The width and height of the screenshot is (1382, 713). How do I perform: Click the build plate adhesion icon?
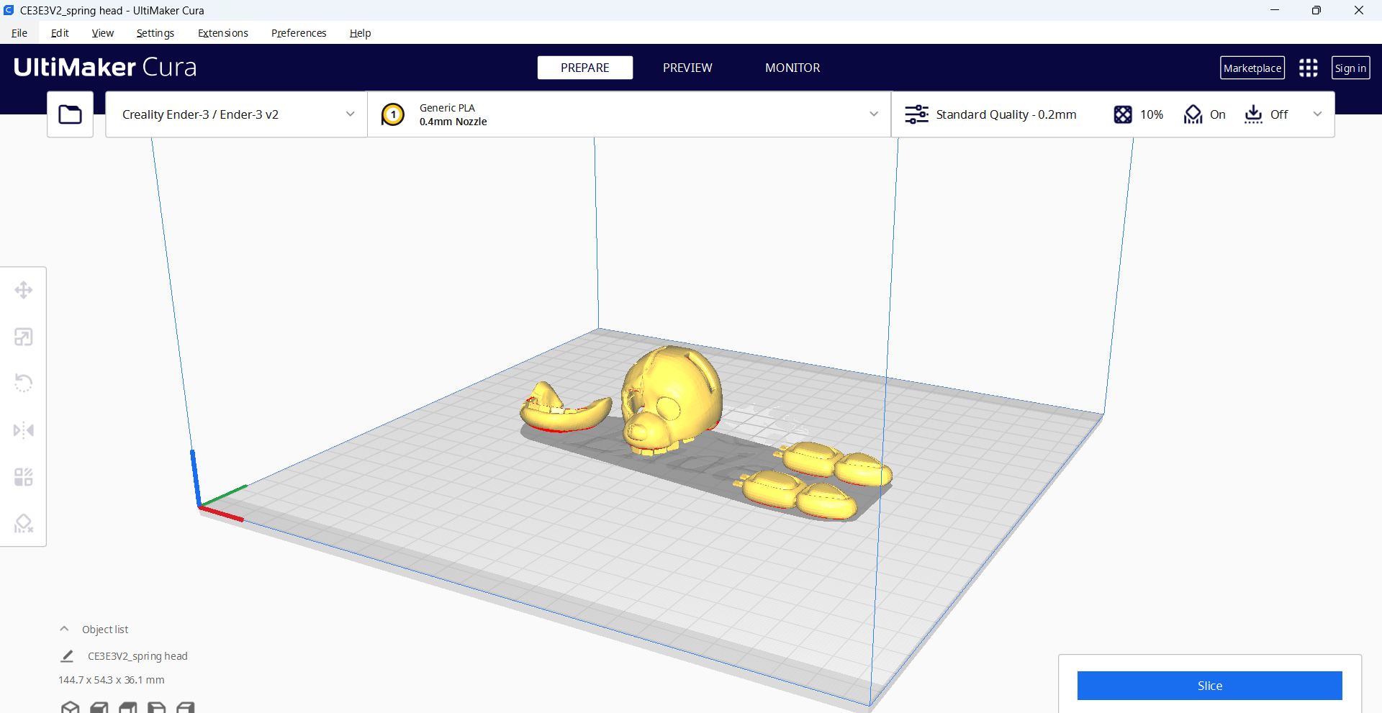(1253, 114)
